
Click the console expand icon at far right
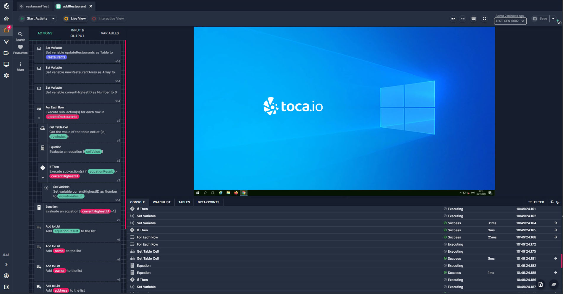[558, 202]
